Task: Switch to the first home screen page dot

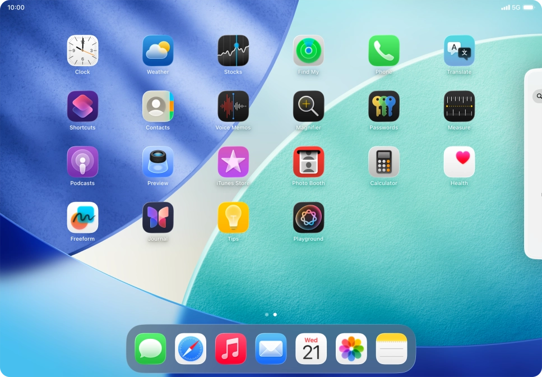Action: click(x=267, y=315)
